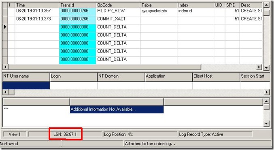Click the Session Start column header

(x=255, y=77)
